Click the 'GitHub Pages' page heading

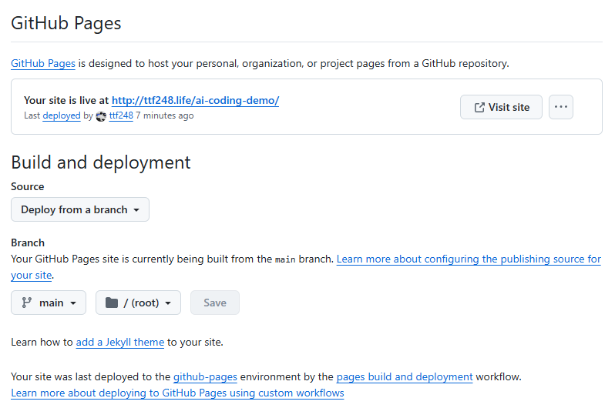pyautogui.click(x=66, y=23)
